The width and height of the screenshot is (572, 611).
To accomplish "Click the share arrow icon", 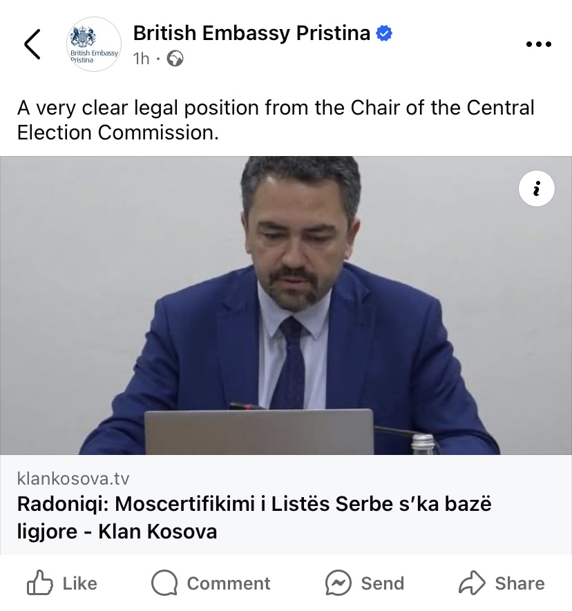I will coord(473,583).
